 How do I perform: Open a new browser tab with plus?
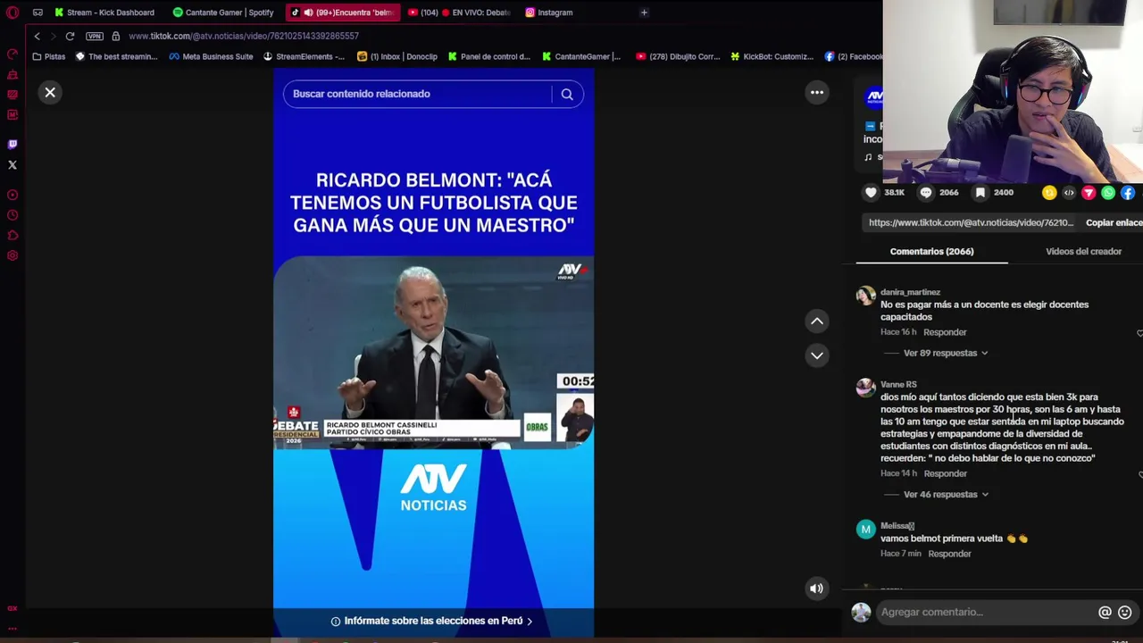(x=644, y=13)
